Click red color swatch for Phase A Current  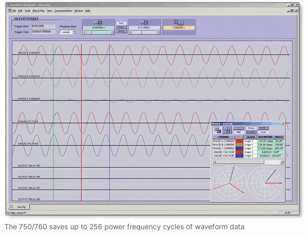pyautogui.click(x=239, y=141)
